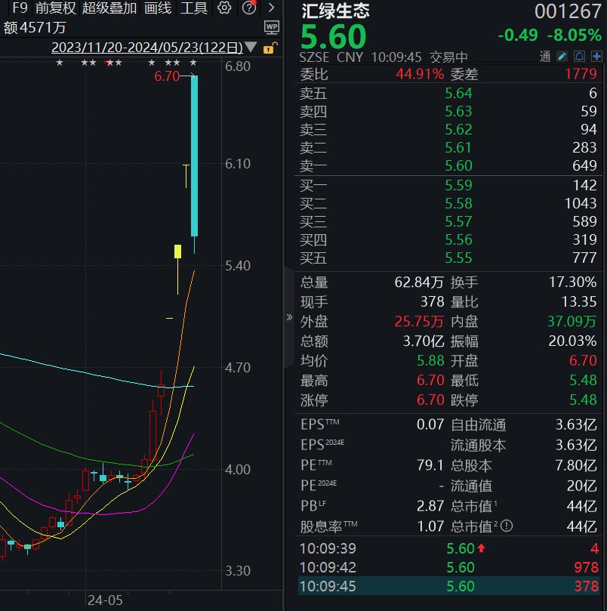Click the 内盘 value 37.09万
607x611 pixels.
(x=572, y=322)
